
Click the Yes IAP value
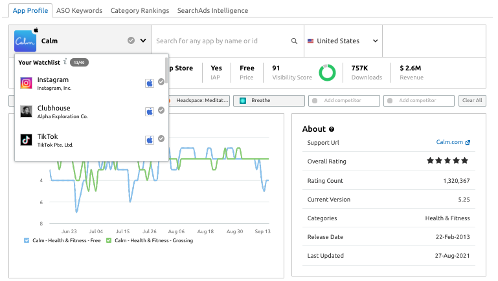216,68
